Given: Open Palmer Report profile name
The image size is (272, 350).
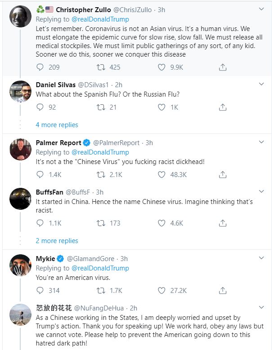Looking at the screenshot, I should [58, 142].
